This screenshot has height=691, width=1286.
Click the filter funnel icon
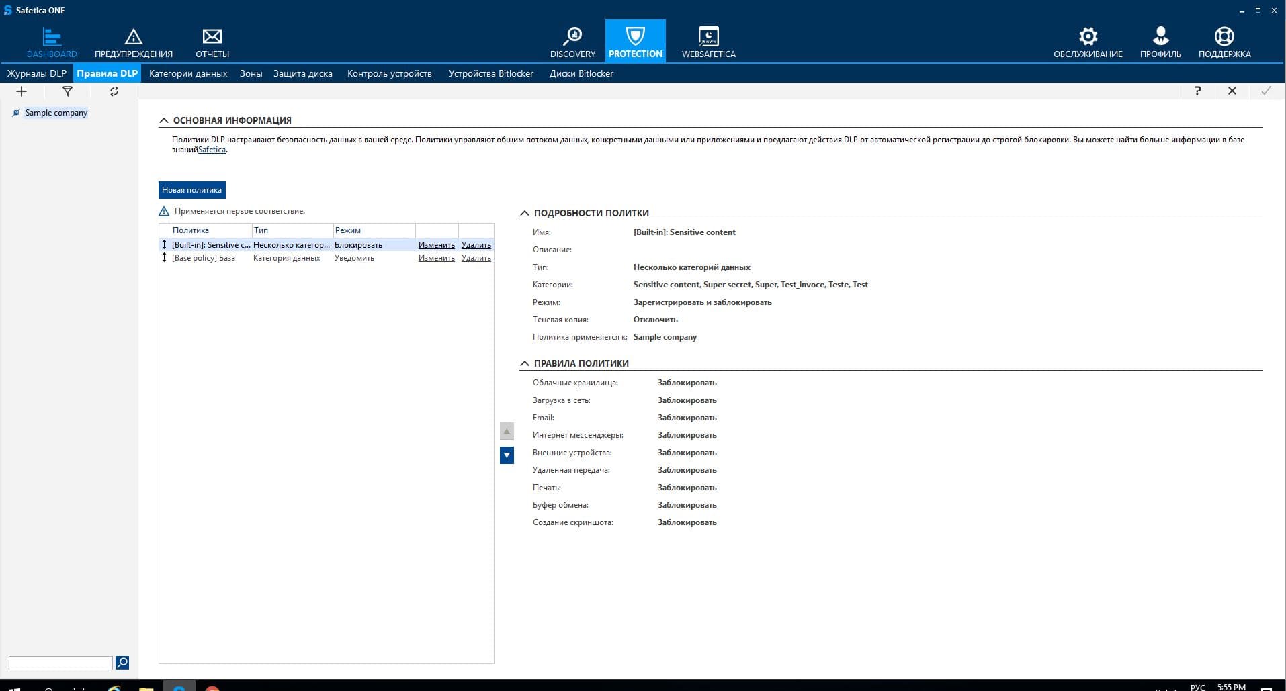[67, 91]
